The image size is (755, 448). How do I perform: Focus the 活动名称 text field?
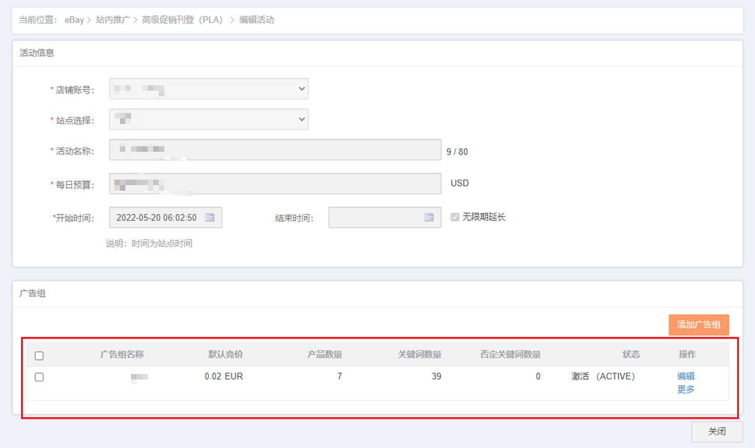(275, 150)
